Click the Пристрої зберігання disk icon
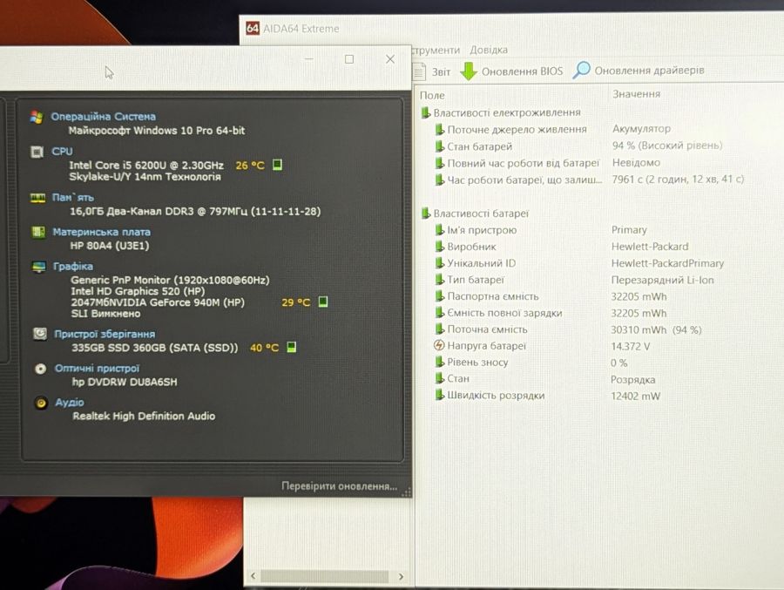 click(40, 334)
